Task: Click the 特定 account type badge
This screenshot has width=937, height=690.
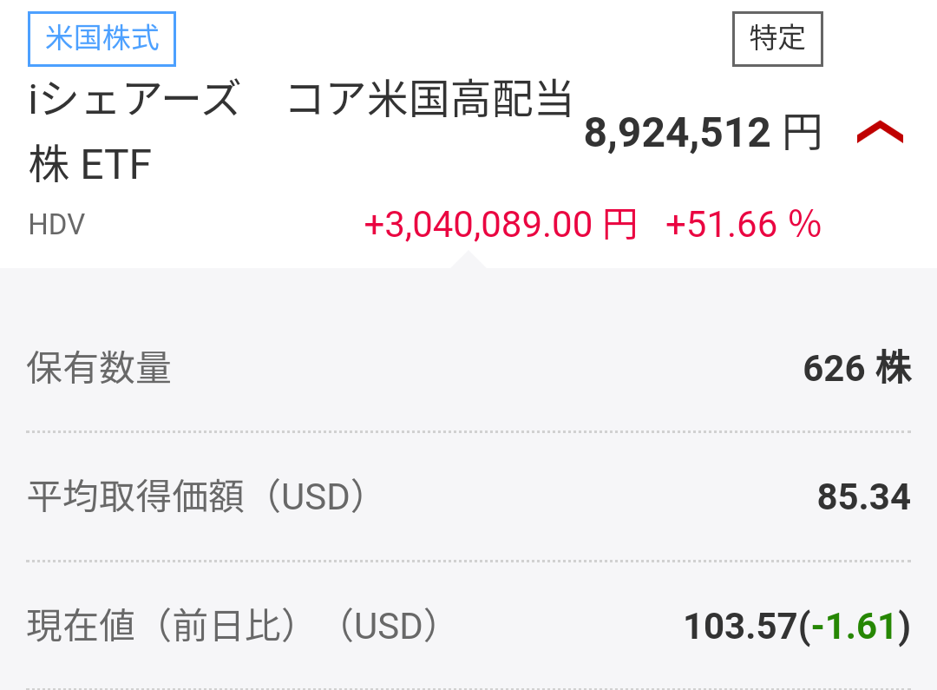Action: pos(777,38)
